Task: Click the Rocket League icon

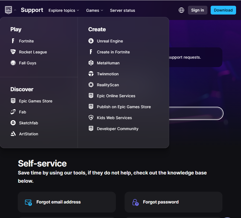Action: 13,52
